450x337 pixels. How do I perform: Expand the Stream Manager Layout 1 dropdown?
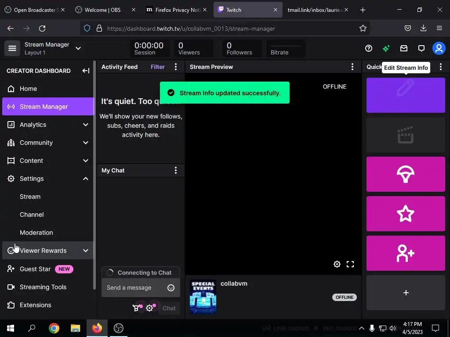78,48
